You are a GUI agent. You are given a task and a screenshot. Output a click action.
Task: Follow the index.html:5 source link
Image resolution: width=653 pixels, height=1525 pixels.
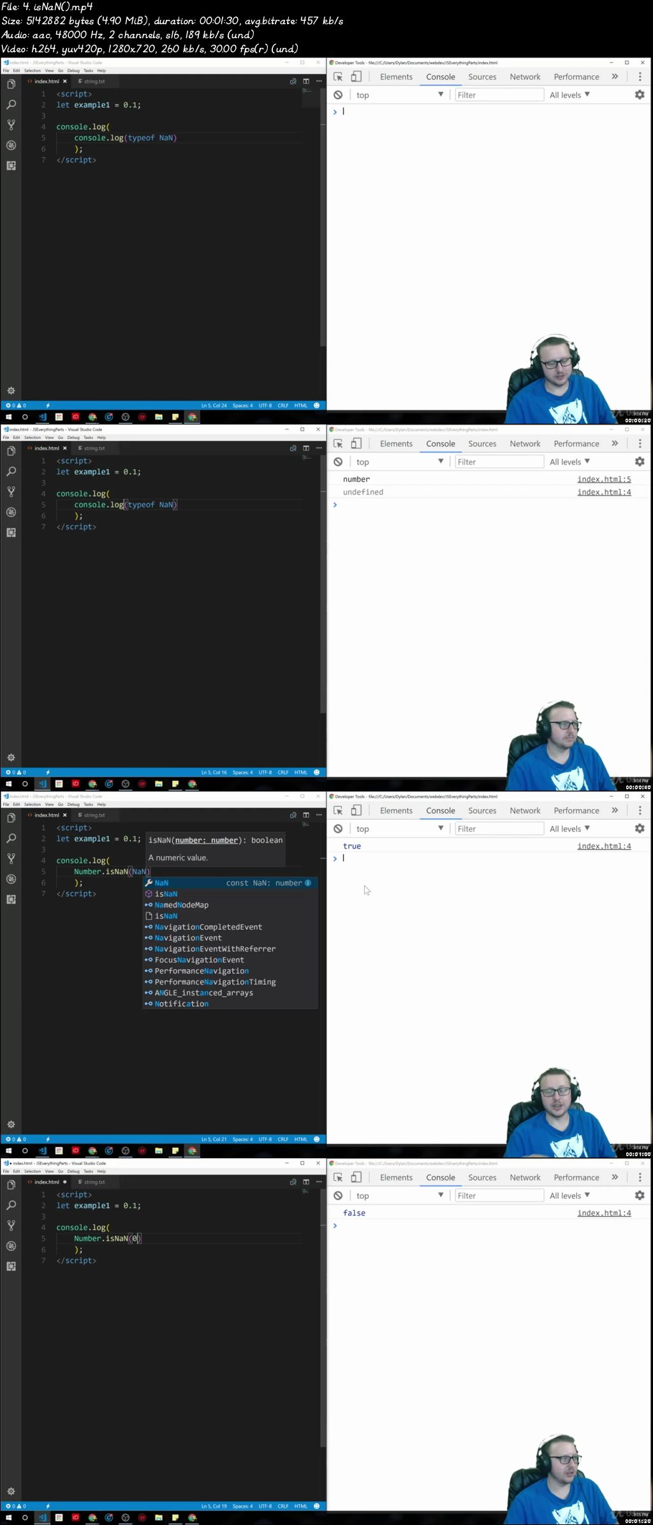click(604, 479)
